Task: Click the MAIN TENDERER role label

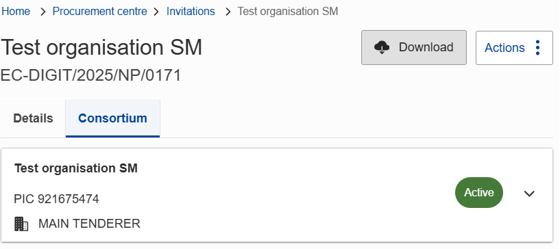Action: pyautogui.click(x=89, y=224)
